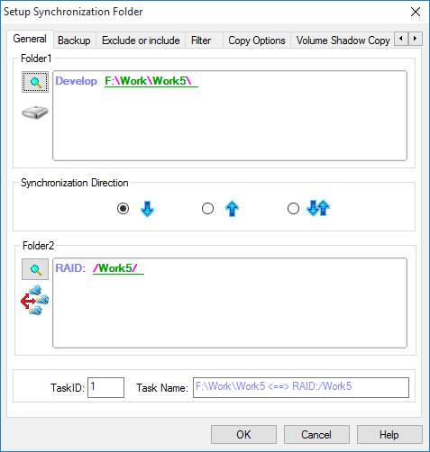The width and height of the screenshot is (430, 452).
Task: Click the hard drive icon under Folder1
Action: pyautogui.click(x=35, y=113)
